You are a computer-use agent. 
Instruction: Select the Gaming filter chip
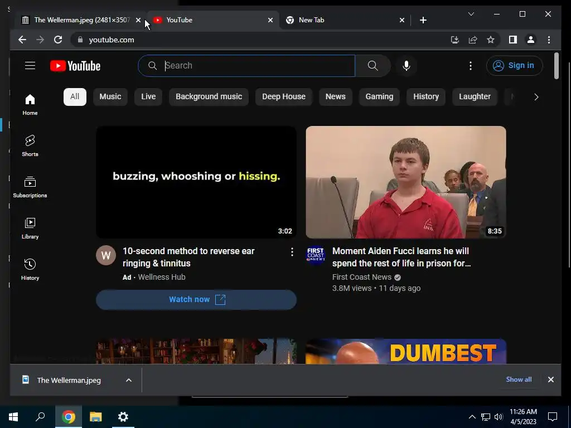click(379, 97)
